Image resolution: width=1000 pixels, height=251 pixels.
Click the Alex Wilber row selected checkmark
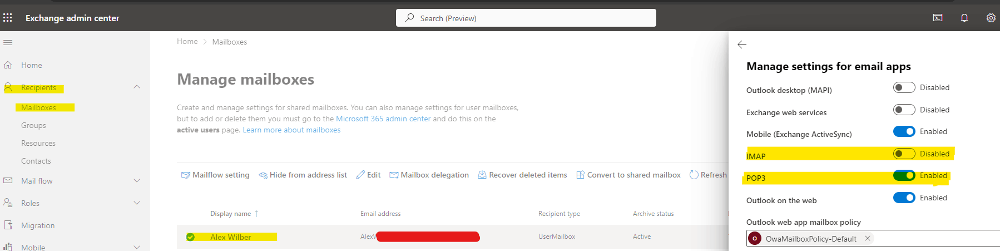point(190,237)
